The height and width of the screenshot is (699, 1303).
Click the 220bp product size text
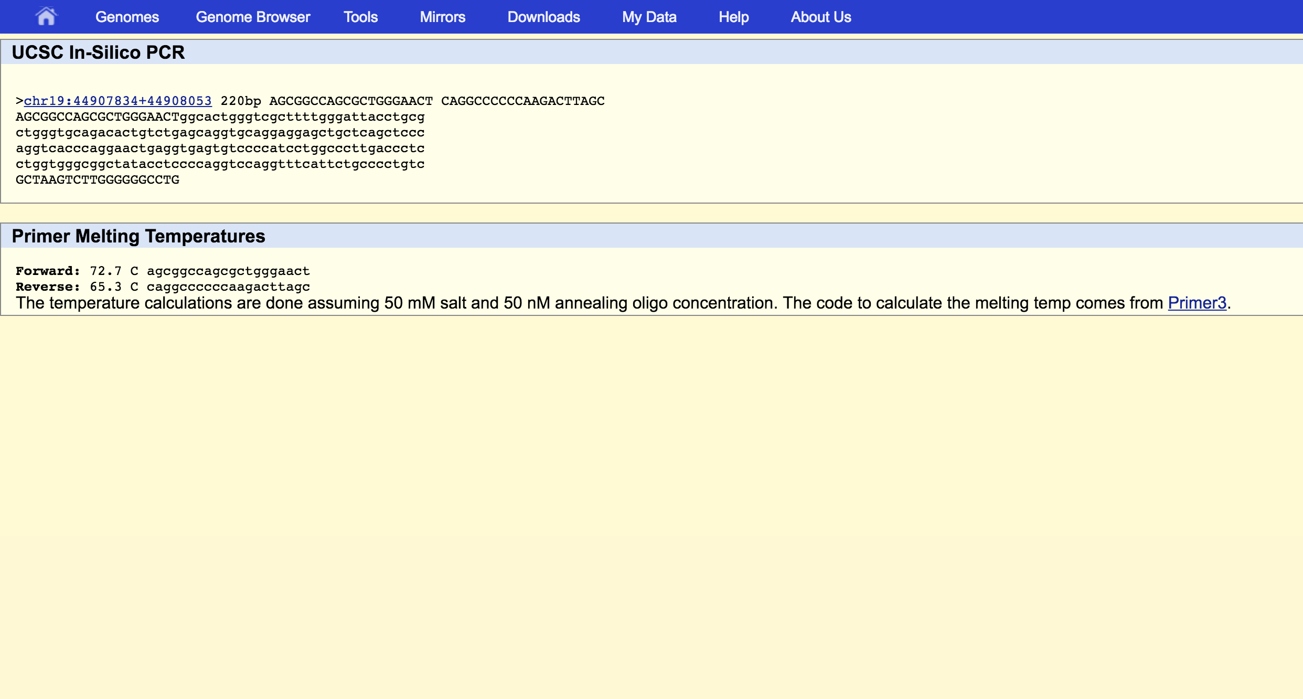click(241, 101)
